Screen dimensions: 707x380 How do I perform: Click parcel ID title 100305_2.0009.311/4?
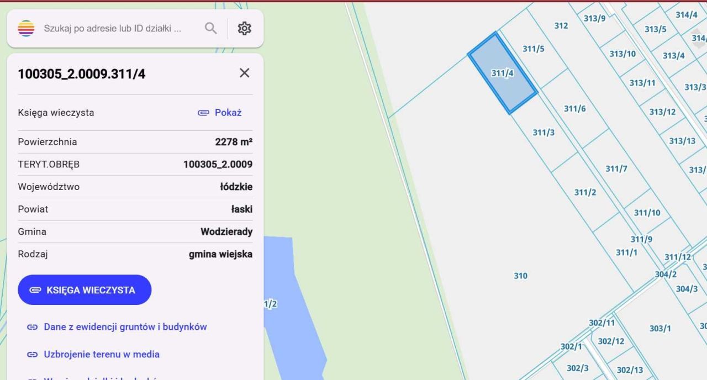(x=82, y=74)
